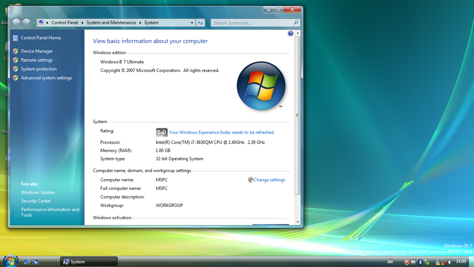Select the System breadcrumb in address bar
This screenshot has height=267, width=474.
(x=151, y=23)
